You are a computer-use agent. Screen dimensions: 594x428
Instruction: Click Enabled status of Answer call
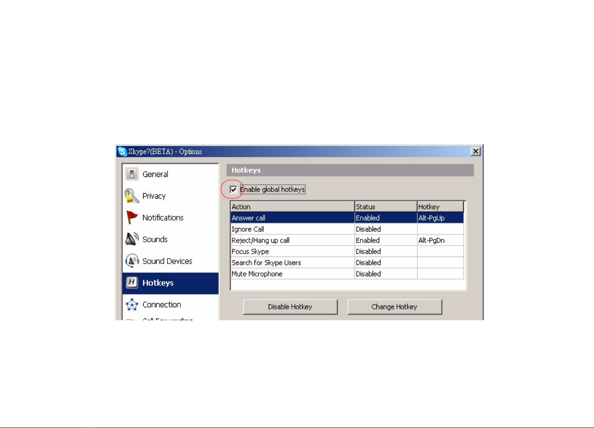(x=386, y=218)
